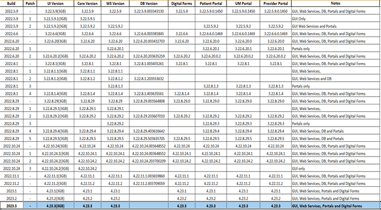Select the 2022.11.1 build cell
381x210 pixels.
11,176
